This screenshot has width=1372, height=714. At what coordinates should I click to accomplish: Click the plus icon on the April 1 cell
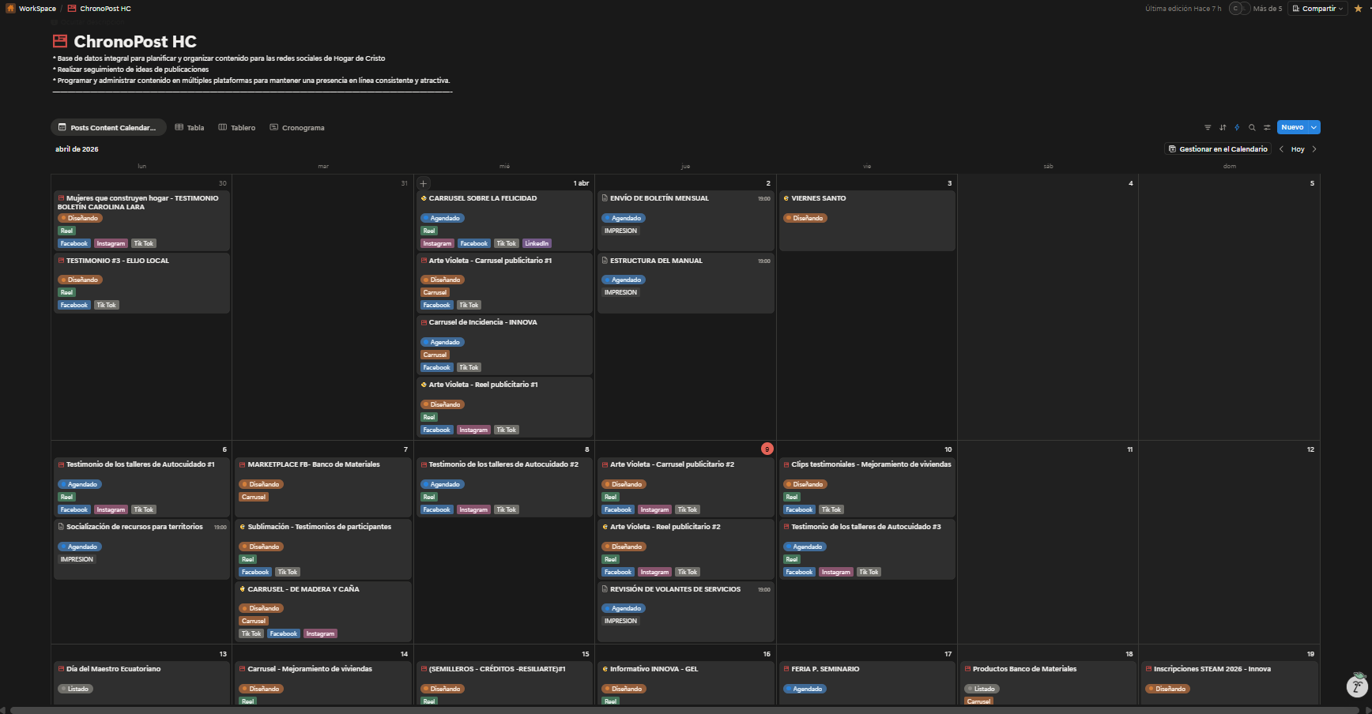click(x=424, y=183)
